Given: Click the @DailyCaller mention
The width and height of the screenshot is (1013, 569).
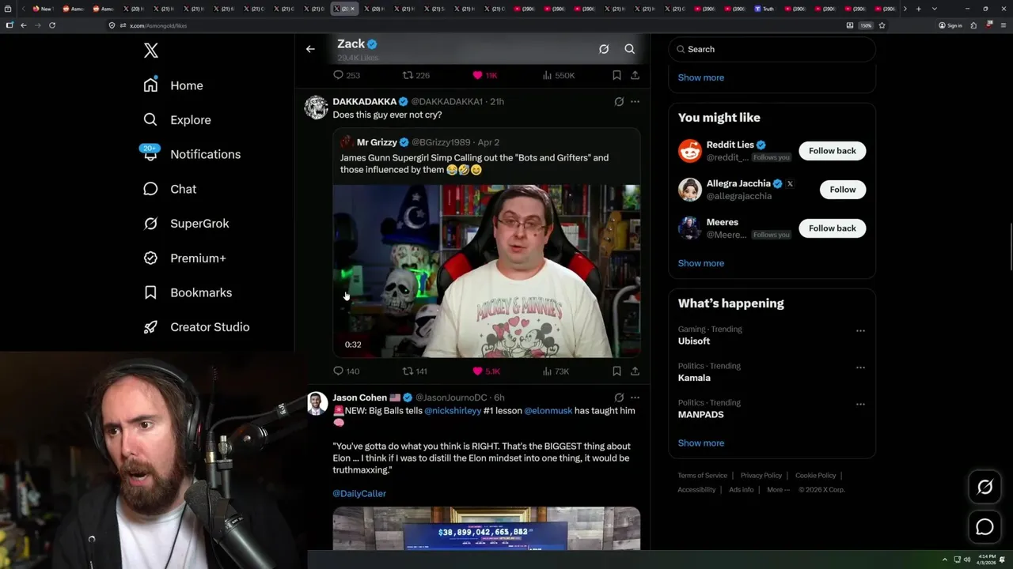Looking at the screenshot, I should pyautogui.click(x=359, y=493).
